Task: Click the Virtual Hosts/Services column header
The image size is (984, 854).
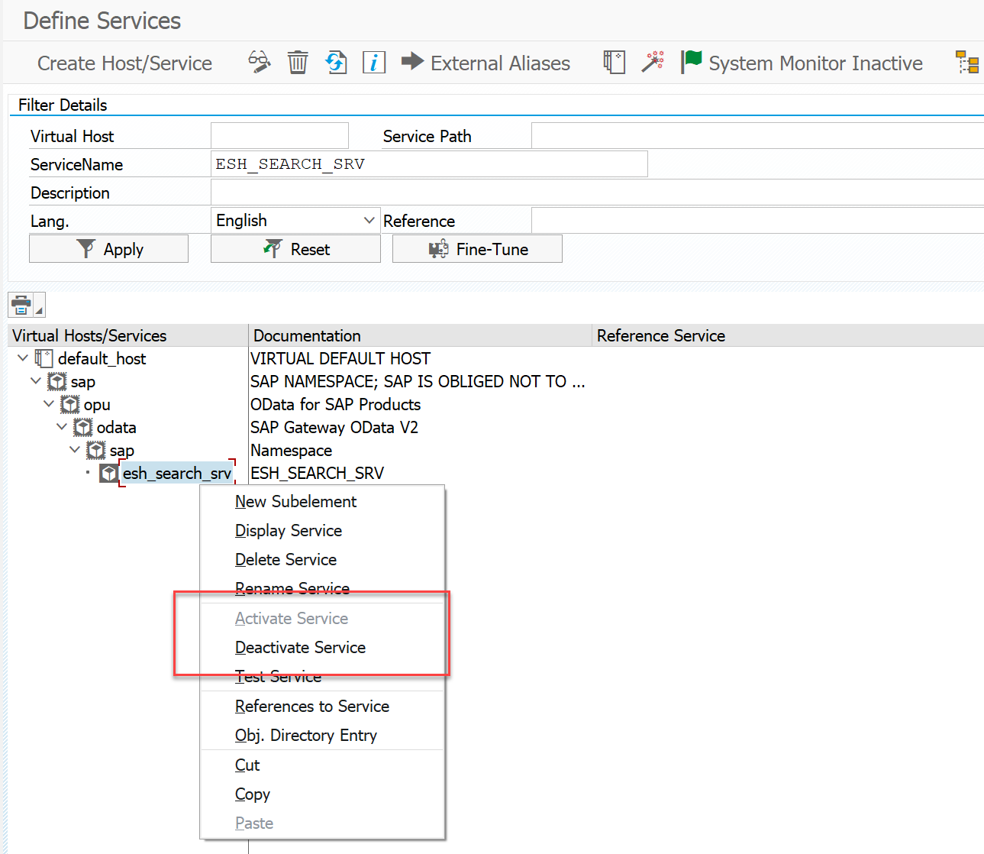Action: pos(128,335)
